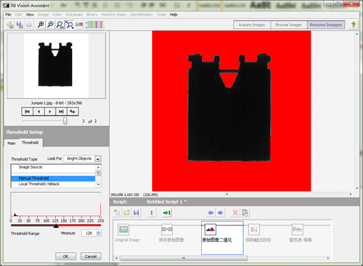363x266 pixels.
Task: Open the View menu
Action: (30, 14)
